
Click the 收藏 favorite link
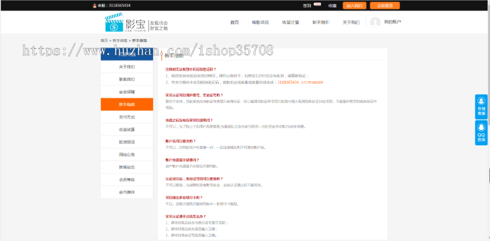(x=332, y=5)
